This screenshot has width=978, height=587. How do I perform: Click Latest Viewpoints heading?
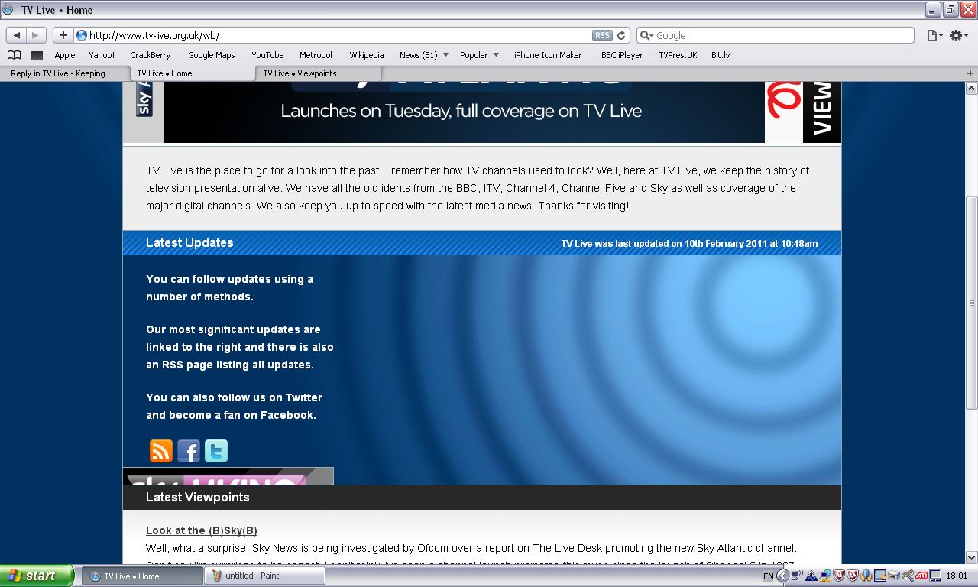[198, 497]
